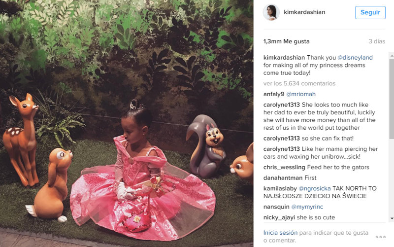The height and width of the screenshot is (247, 394).
Task: Open the three-dot more options menu
Action: [380, 237]
